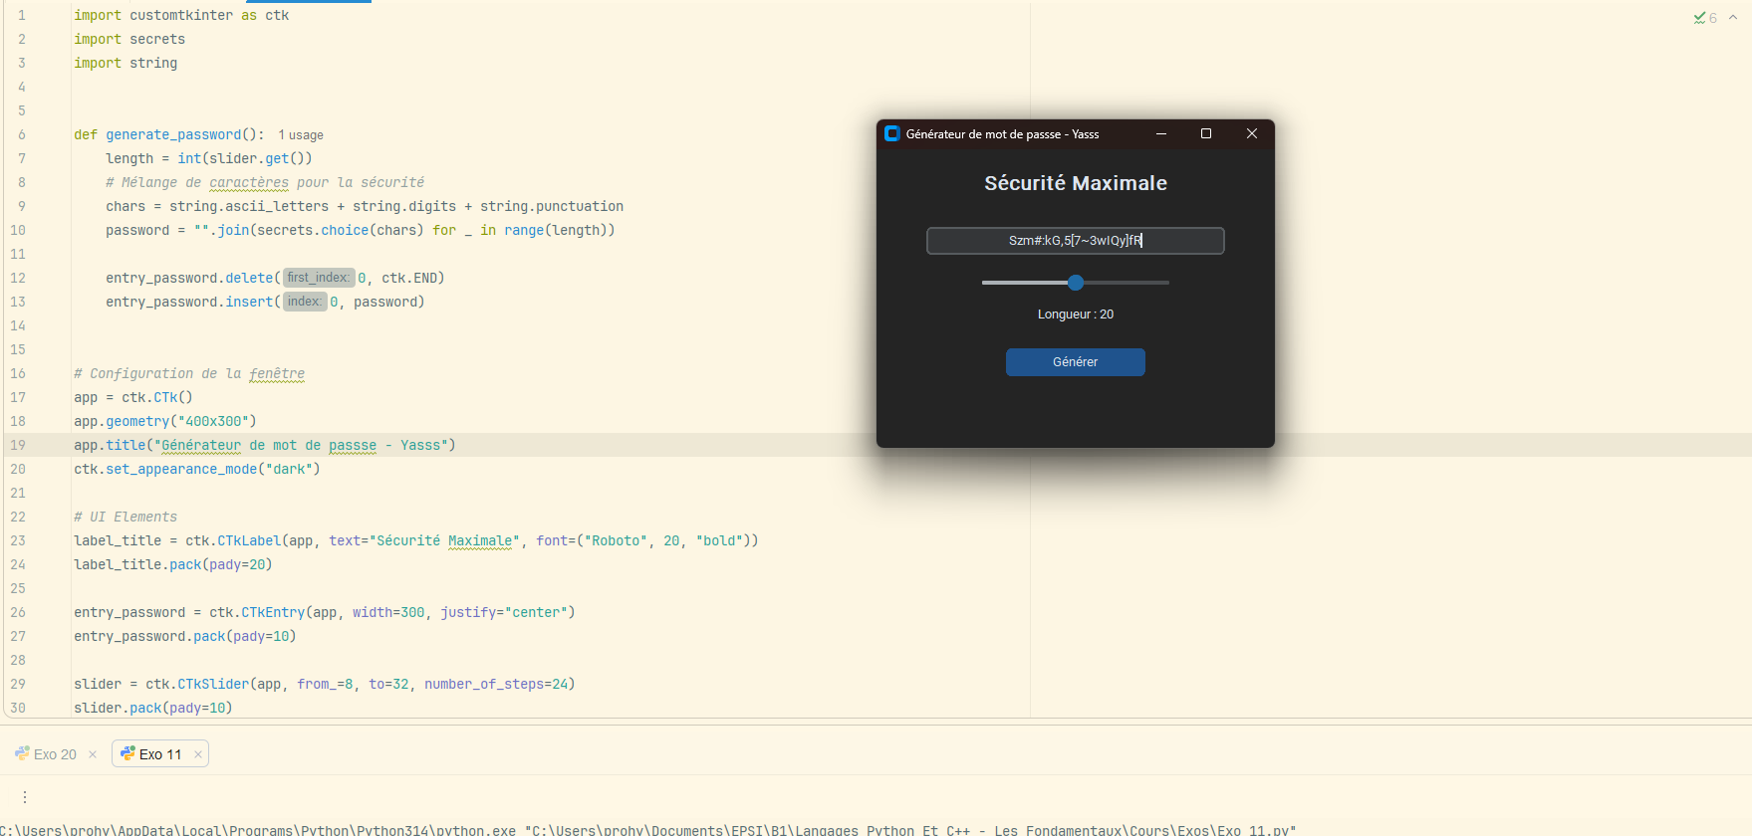
Task: Collapse the inspections widget chevron
Action: [1733, 18]
